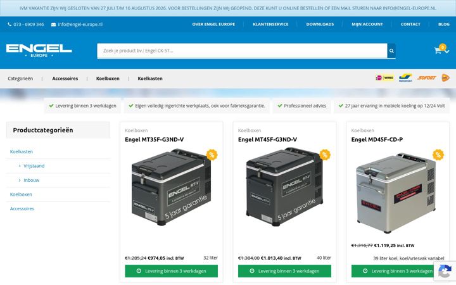This screenshot has width=456, height=285.
Task: Click the 39 liter koel, koel/vriesvak variabel text
Action: (408, 258)
